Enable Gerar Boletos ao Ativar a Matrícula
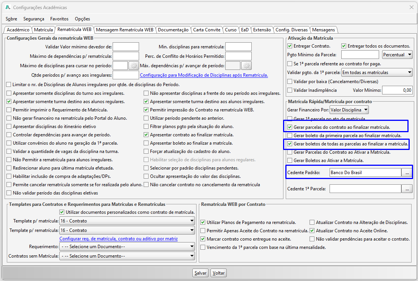 pos(290,161)
